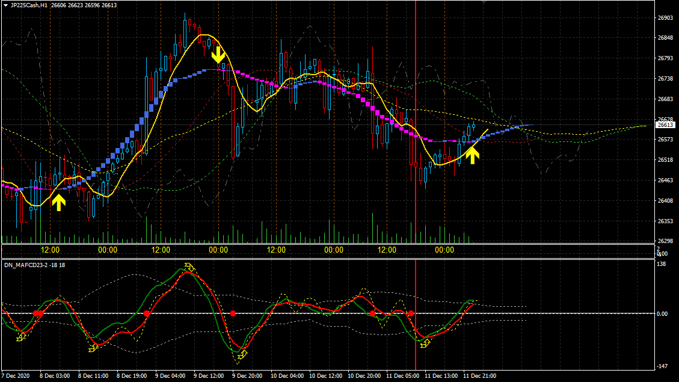Click the peak arrow marker atop the indicator
679x382 pixels.
[189, 266]
